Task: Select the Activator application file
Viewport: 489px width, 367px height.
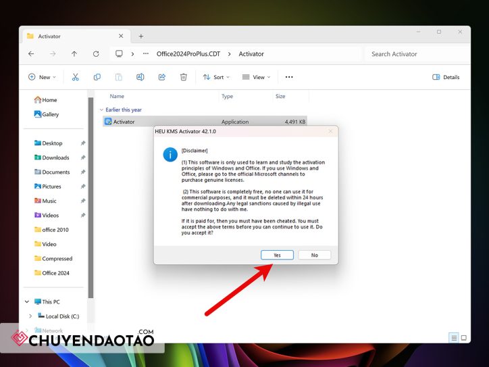Action: coord(205,122)
